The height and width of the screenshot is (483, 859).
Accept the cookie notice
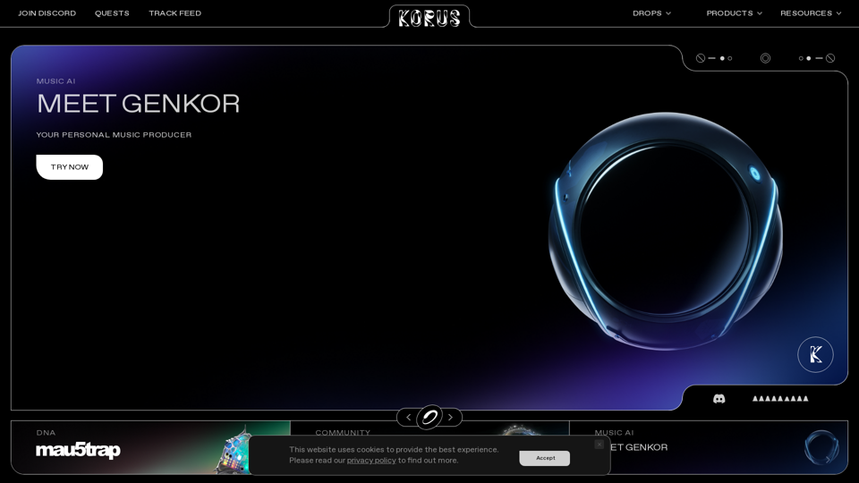(545, 458)
